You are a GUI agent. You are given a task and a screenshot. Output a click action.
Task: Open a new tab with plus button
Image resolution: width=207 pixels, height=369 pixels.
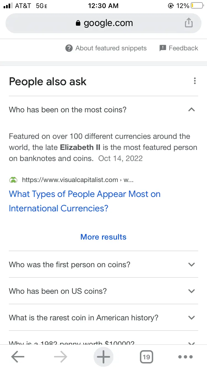[x=104, y=357]
